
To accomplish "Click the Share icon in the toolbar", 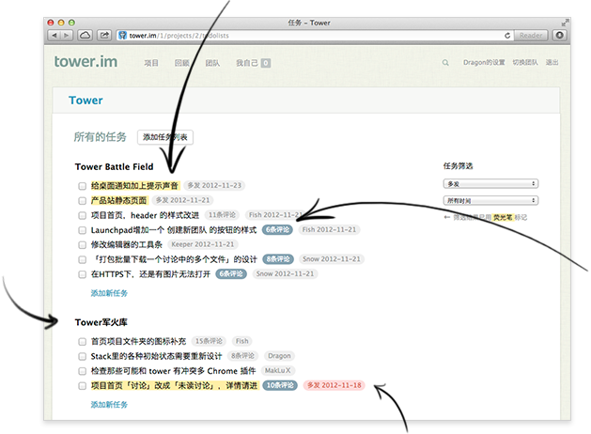I will [x=105, y=35].
